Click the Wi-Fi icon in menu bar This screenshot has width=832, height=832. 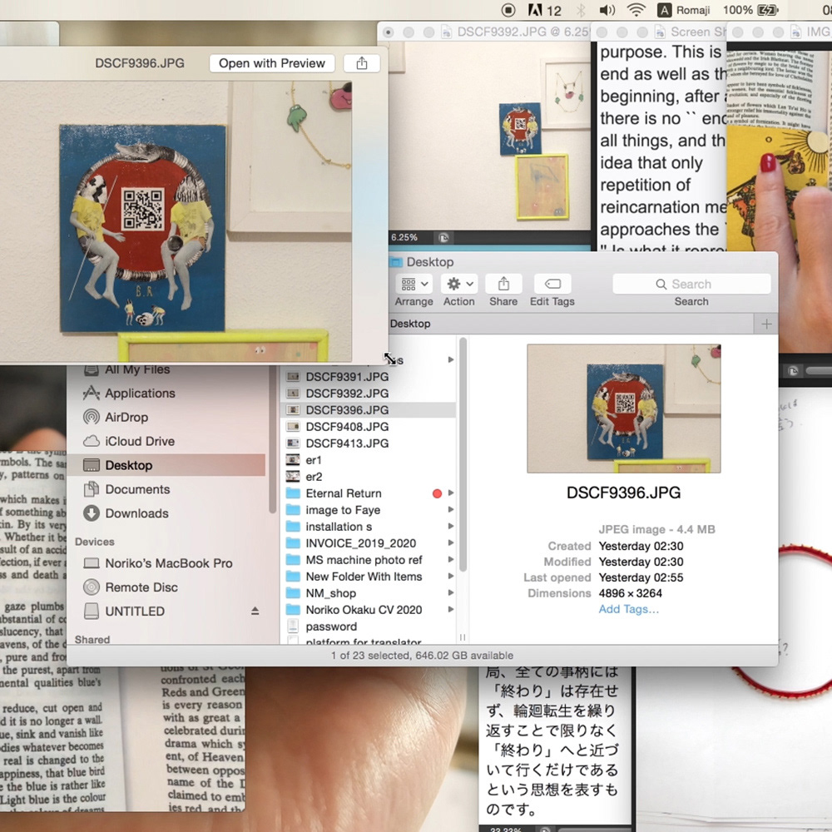[636, 10]
